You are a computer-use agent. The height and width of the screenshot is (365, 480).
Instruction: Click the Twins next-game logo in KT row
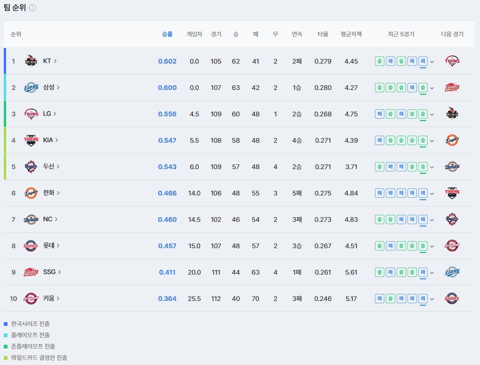[452, 61]
